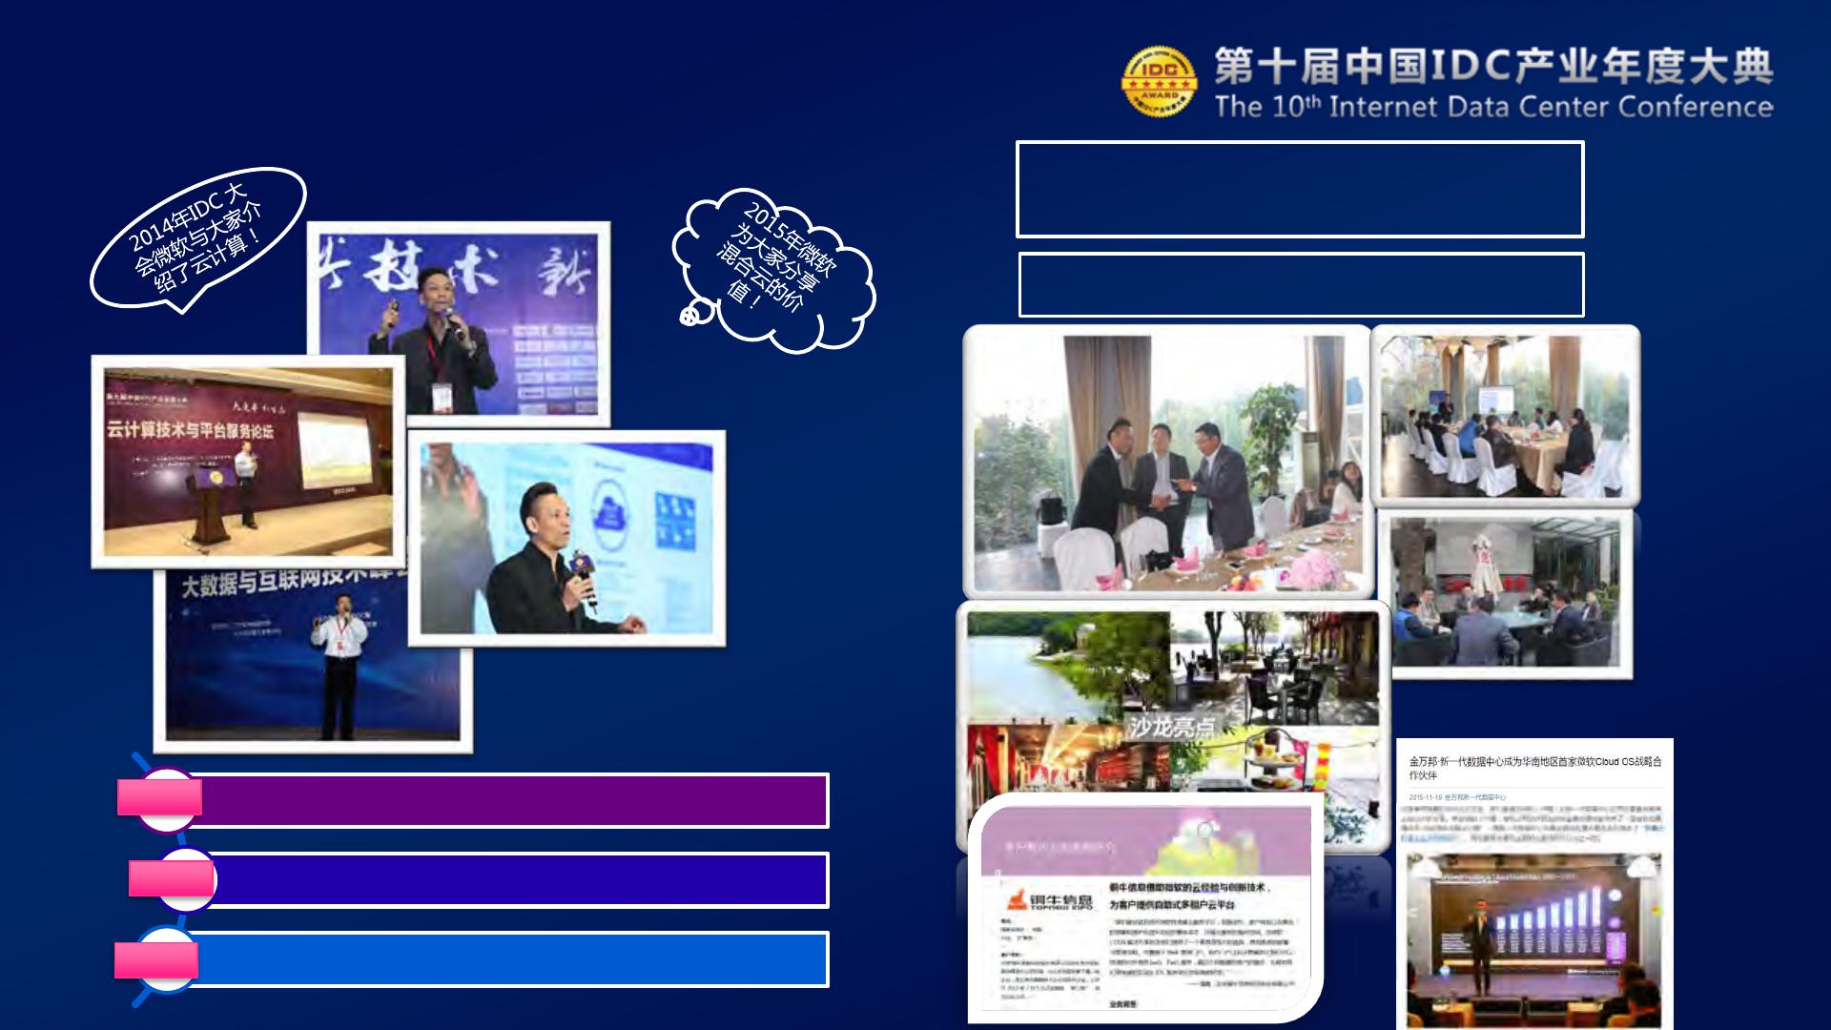Open the photo of three men shaking hands
Image resolution: width=1831 pixels, height=1030 pixels.
1167,463
